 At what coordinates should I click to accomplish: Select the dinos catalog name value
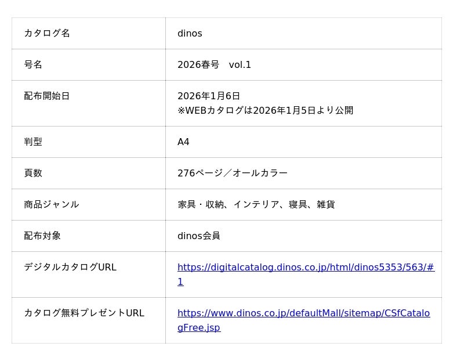190,33
